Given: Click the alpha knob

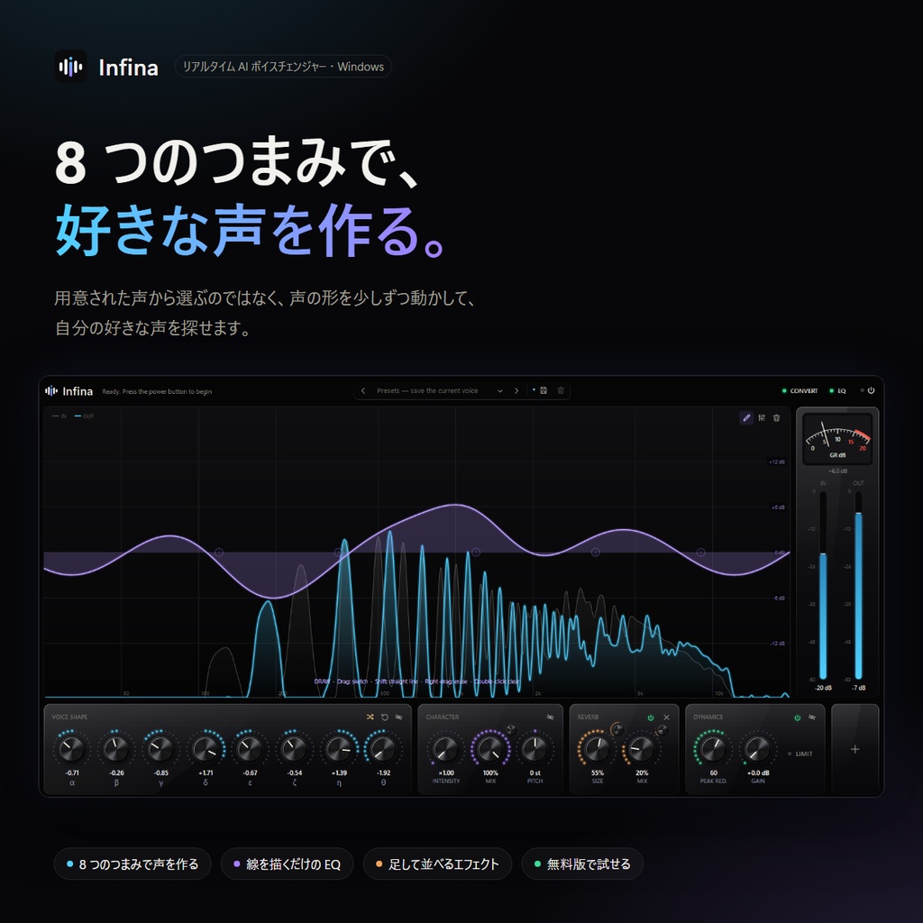Looking at the screenshot, I should point(72,749).
